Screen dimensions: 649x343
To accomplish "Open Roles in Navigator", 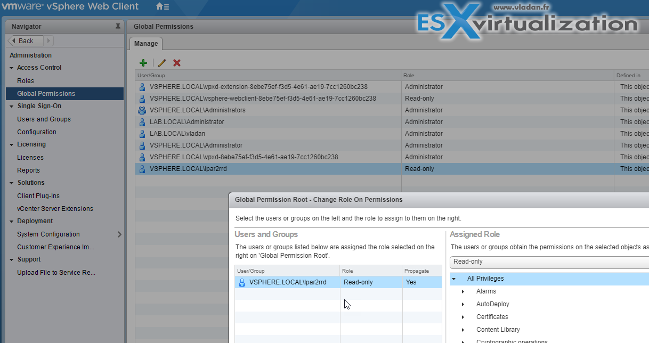I will point(26,81).
